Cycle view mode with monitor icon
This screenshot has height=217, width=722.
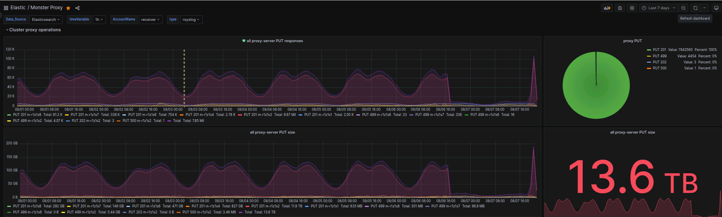[x=716, y=8]
